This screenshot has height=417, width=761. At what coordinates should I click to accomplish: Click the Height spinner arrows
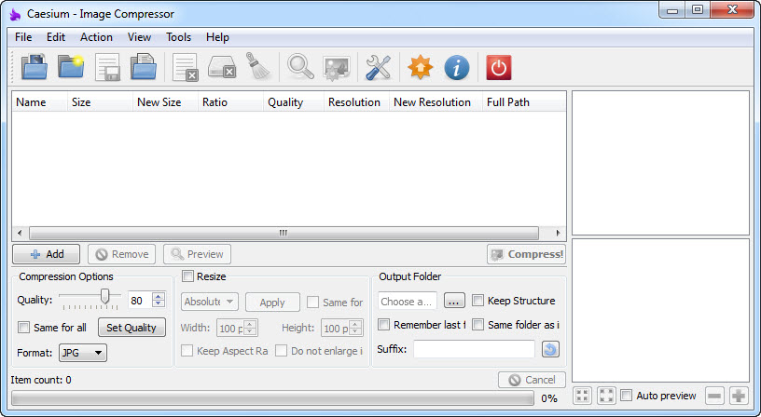[x=354, y=328]
